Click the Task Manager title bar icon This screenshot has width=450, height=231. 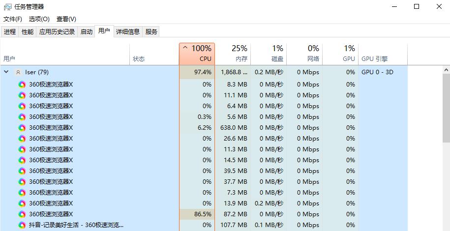click(8, 6)
